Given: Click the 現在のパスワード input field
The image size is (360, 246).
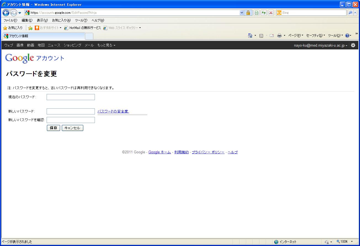Looking at the screenshot, I should click(x=71, y=97).
